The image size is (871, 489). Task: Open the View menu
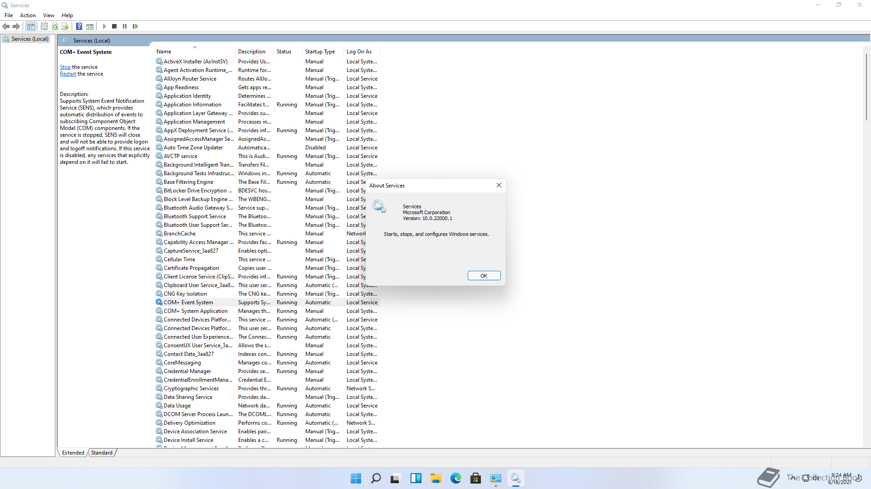[x=49, y=15]
